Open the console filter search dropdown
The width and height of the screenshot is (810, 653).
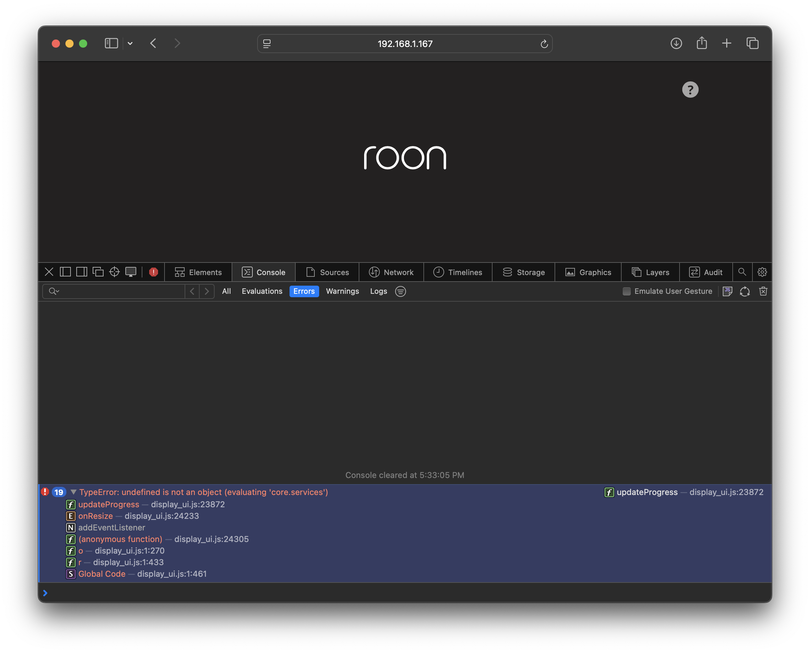[54, 291]
